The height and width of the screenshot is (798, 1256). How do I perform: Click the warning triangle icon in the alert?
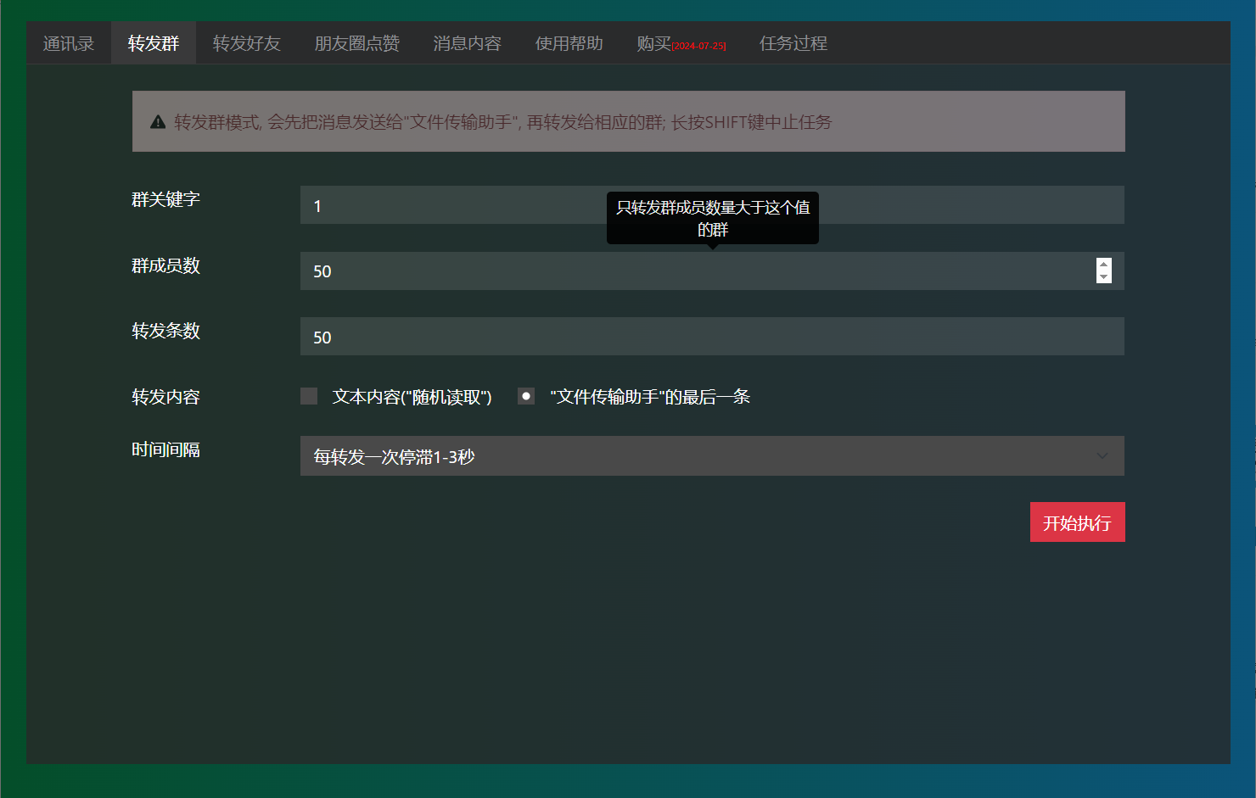(157, 122)
